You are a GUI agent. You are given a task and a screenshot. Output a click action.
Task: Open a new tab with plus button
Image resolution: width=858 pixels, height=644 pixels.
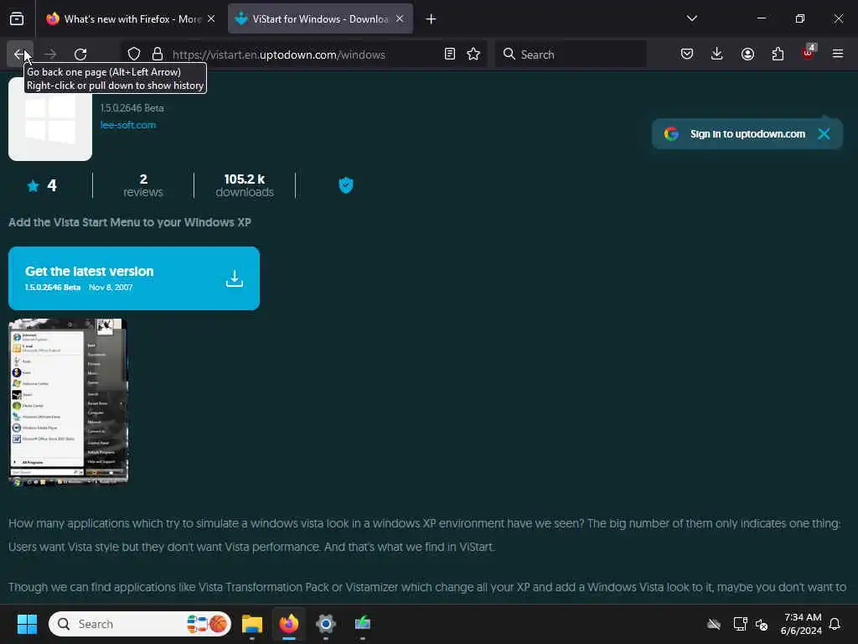click(432, 18)
